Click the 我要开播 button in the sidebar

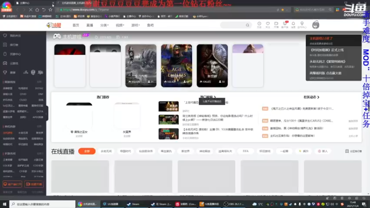click(x=34, y=184)
